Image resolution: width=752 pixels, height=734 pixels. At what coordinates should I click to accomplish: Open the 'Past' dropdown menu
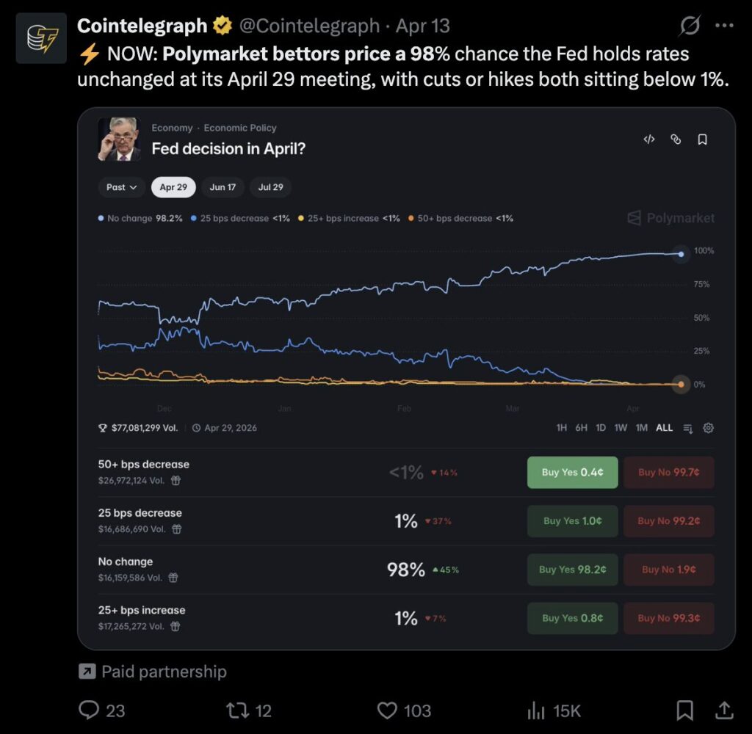coord(120,187)
